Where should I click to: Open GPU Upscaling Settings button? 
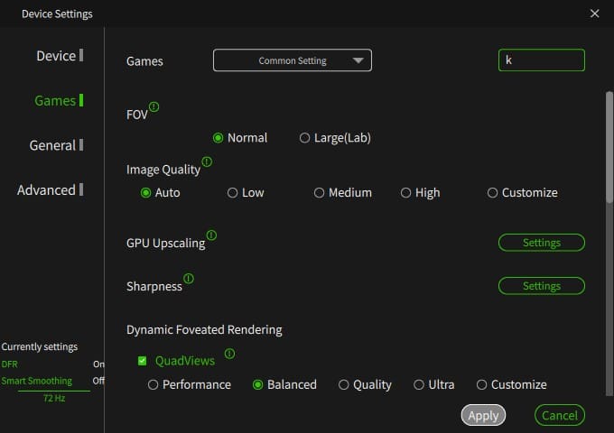pos(542,243)
